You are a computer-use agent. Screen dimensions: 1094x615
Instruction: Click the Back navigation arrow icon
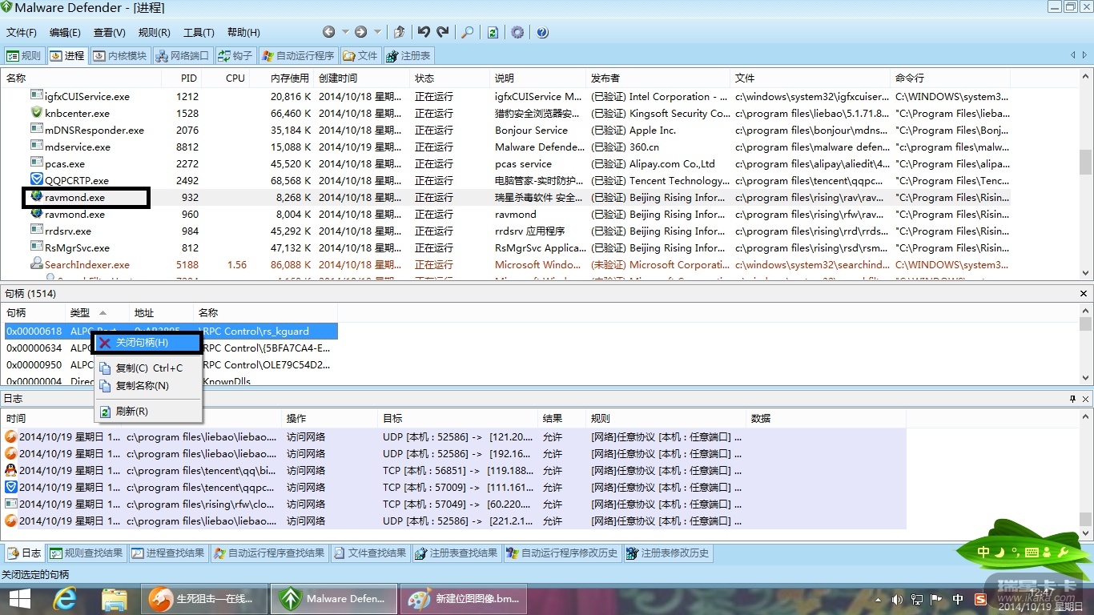coord(329,32)
